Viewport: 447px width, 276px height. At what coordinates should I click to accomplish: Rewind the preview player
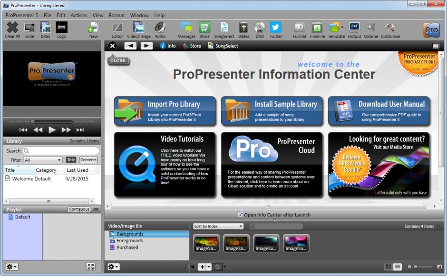[x=38, y=130]
